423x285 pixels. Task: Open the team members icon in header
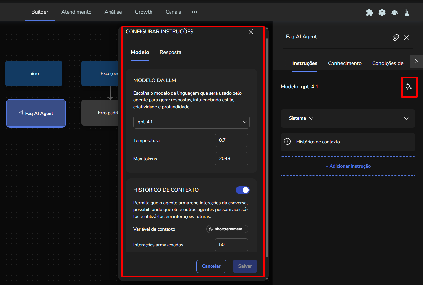(x=394, y=12)
